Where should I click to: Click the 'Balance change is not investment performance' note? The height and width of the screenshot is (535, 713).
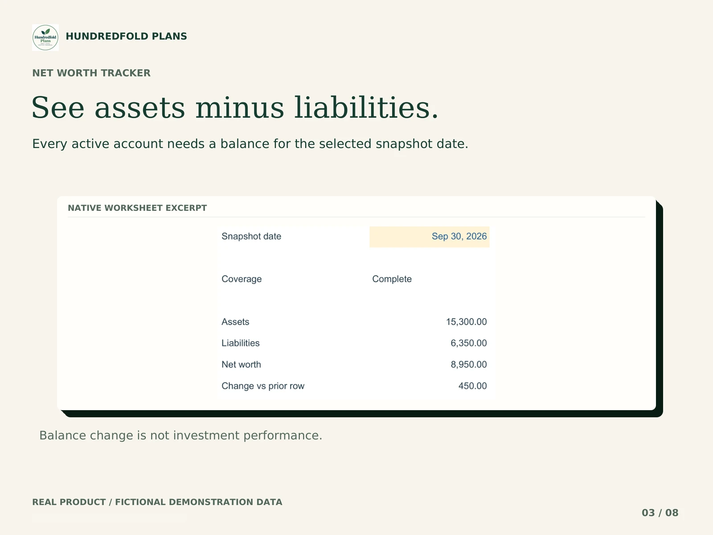180,436
